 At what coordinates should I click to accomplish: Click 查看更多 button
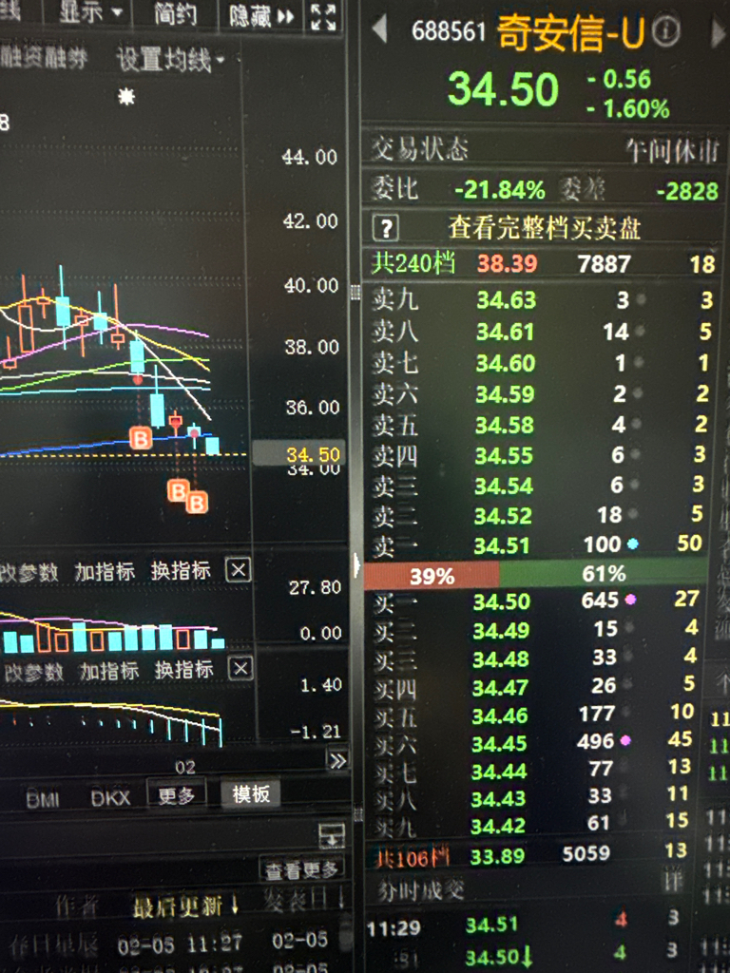[301, 870]
